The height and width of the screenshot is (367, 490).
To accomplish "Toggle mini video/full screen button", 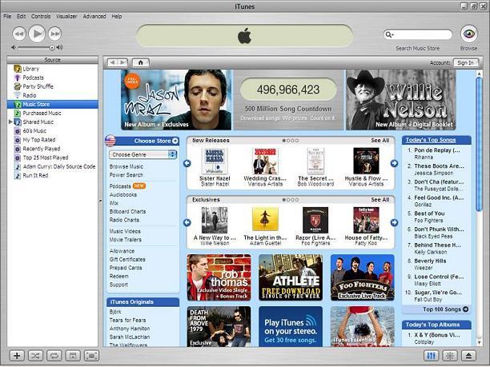I will [x=91, y=356].
